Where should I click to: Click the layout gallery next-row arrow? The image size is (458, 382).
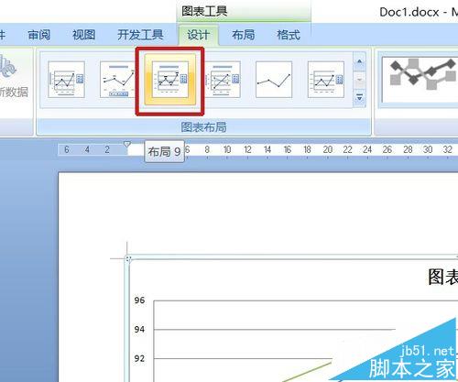[x=359, y=80]
